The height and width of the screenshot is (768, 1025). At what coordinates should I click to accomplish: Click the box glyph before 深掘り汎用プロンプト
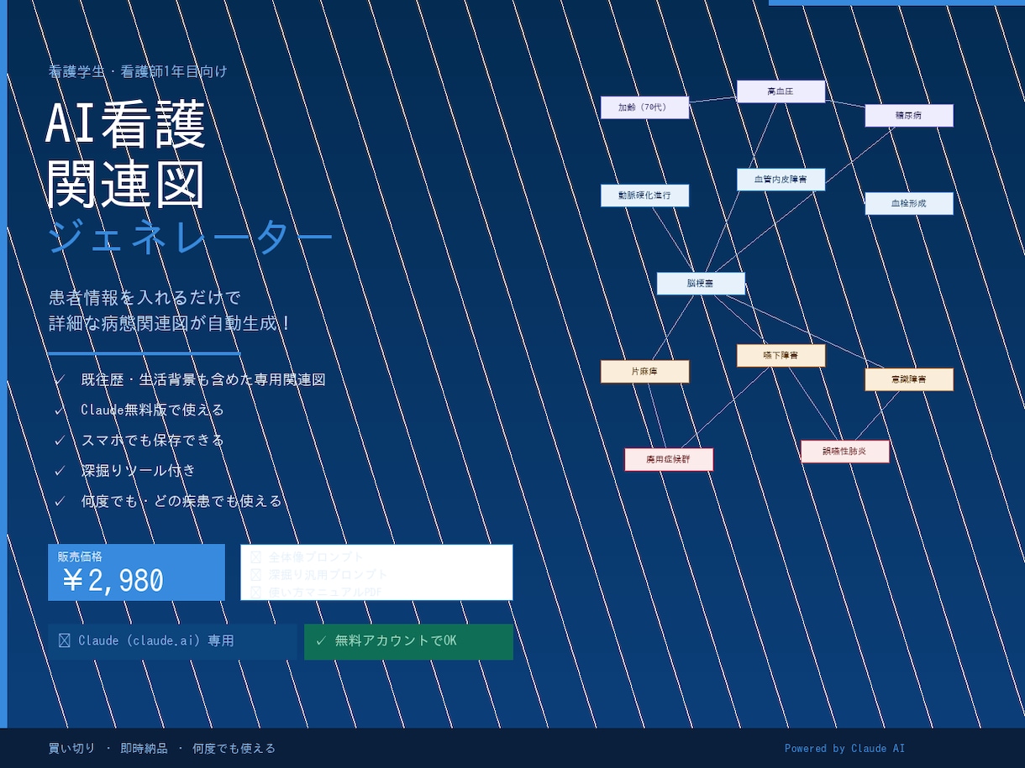256,575
